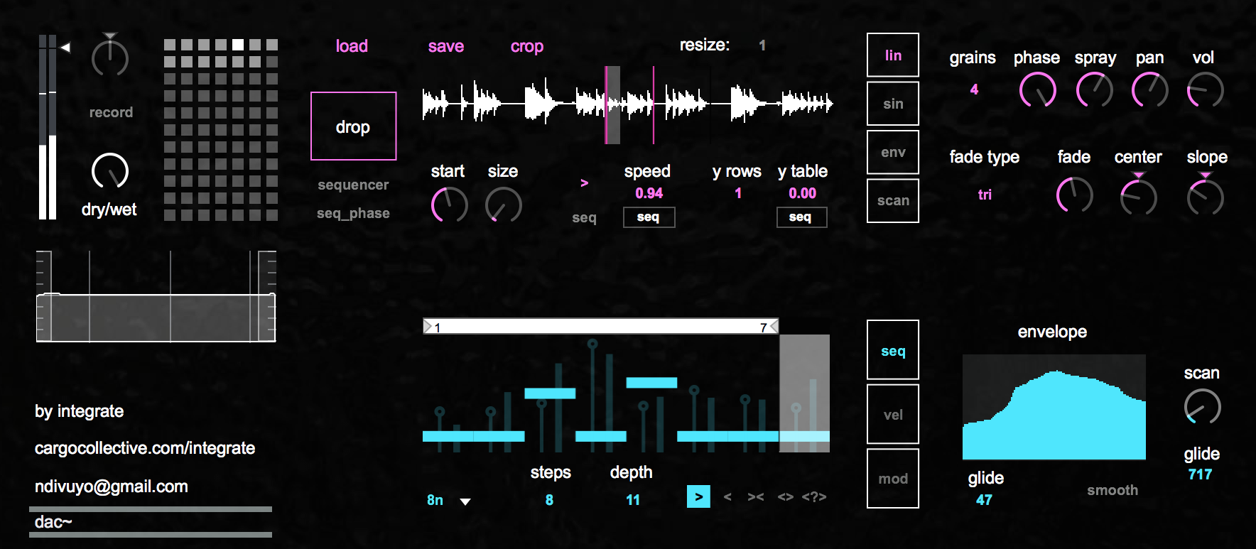This screenshot has height=549, width=1256.
Task: Select the random <?> direction mode
Action: click(814, 496)
